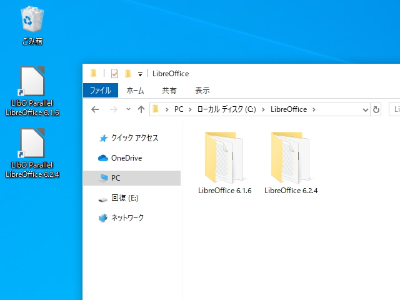Click the forward navigation arrow
The image size is (400, 300).
pyautogui.click(x=114, y=109)
